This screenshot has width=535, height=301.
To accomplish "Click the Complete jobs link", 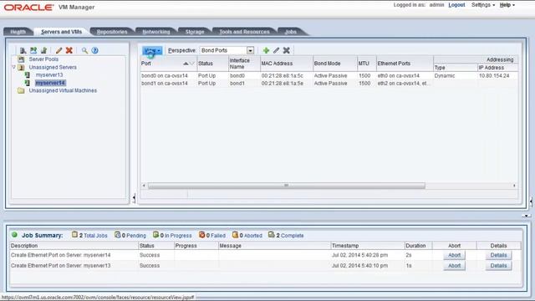I will pos(292,236).
